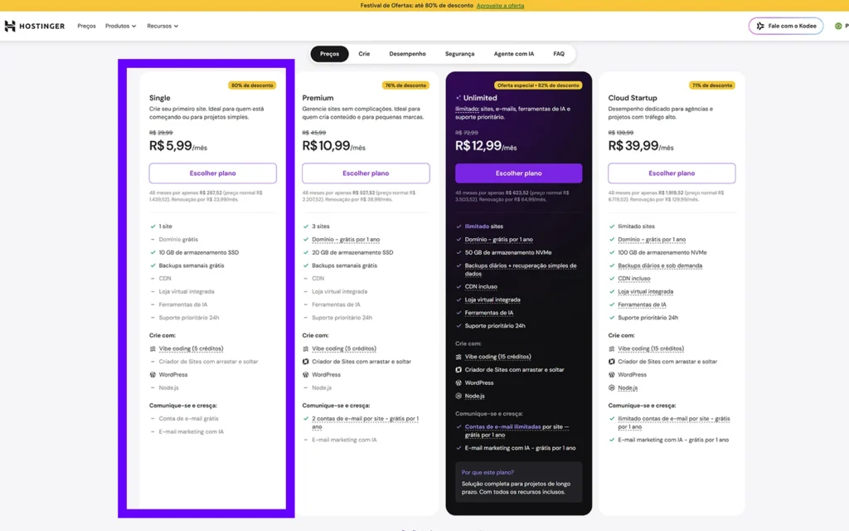Image resolution: width=849 pixels, height=531 pixels.
Task: Click Node.js icon in Cloud Startup plan
Action: click(611, 388)
